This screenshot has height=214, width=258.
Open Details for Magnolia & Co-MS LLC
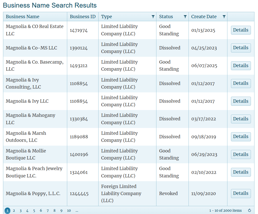coord(241,48)
